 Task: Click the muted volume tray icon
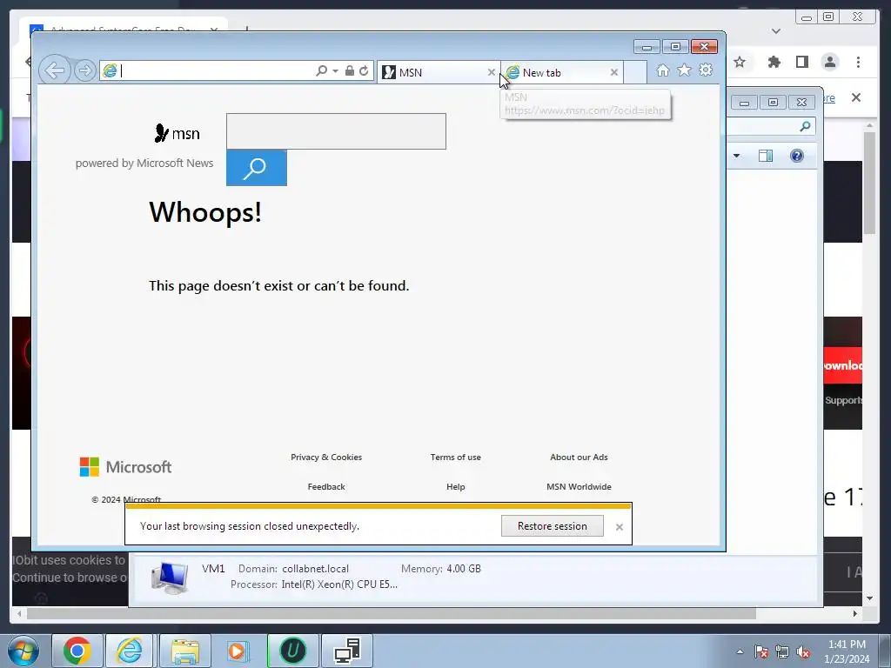(x=803, y=651)
